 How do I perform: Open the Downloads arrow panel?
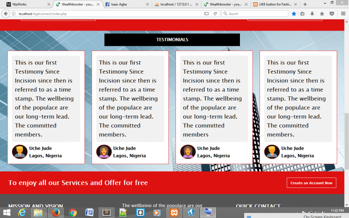point(312,14)
